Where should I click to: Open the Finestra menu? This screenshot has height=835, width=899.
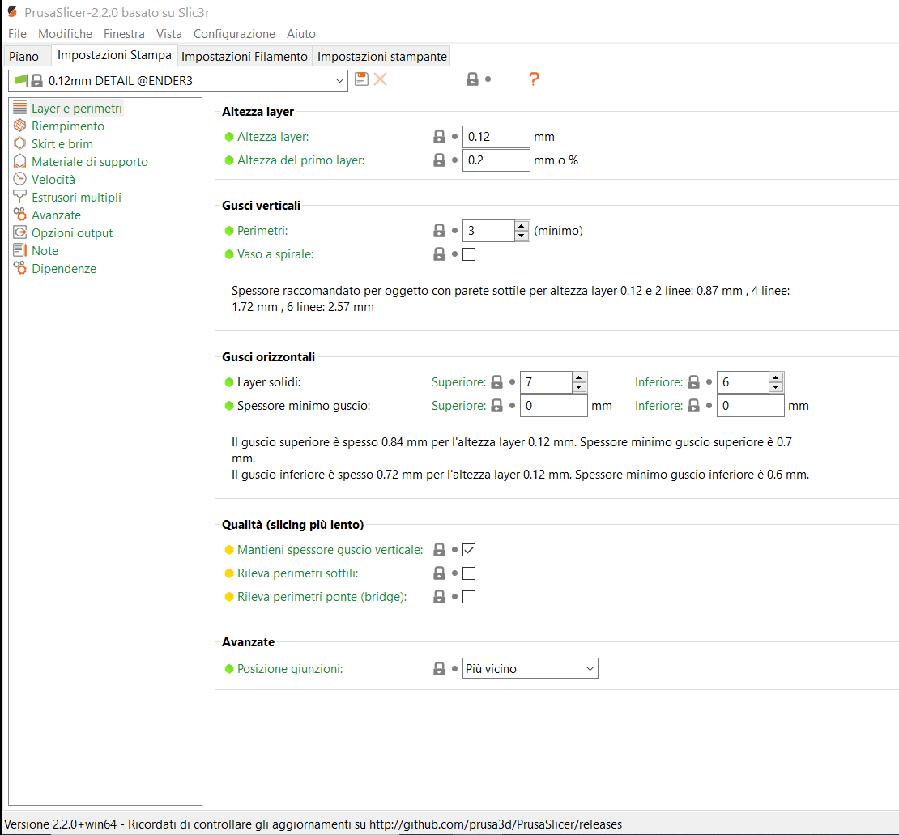[x=124, y=34]
